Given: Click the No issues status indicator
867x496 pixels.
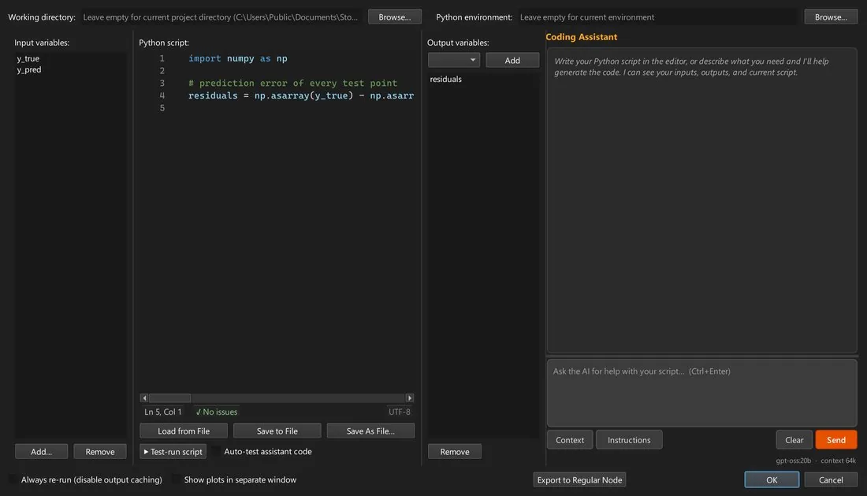Looking at the screenshot, I should [217, 412].
